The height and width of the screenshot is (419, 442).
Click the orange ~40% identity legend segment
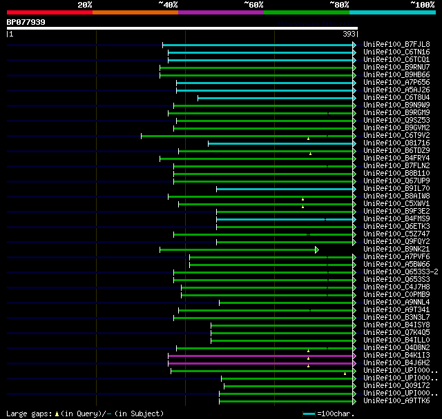click(135, 12)
